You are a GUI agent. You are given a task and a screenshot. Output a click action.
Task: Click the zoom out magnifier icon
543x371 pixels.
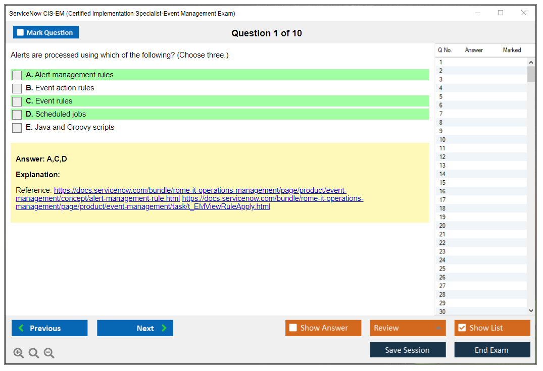pos(49,353)
